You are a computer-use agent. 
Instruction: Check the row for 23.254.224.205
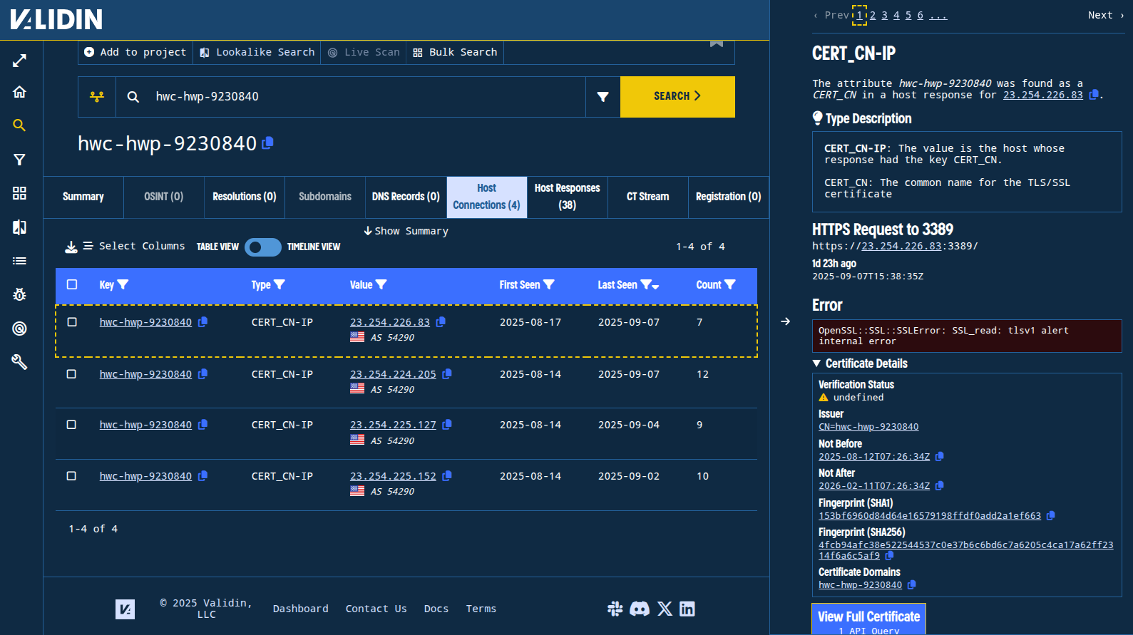tap(72, 374)
